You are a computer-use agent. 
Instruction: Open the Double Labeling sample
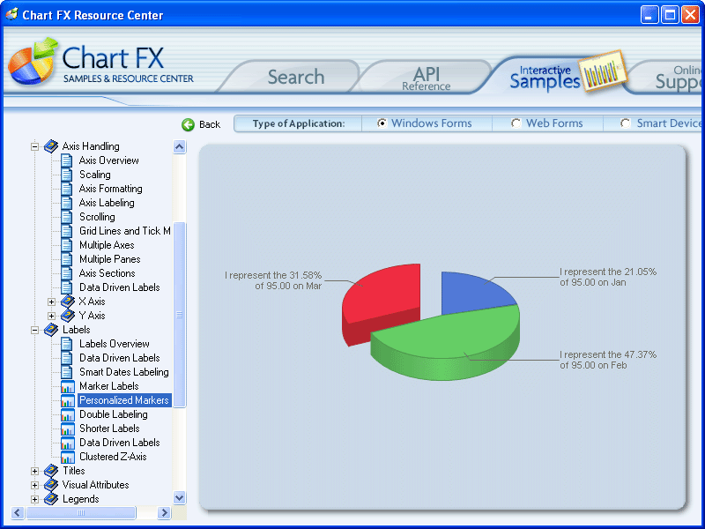(x=115, y=414)
